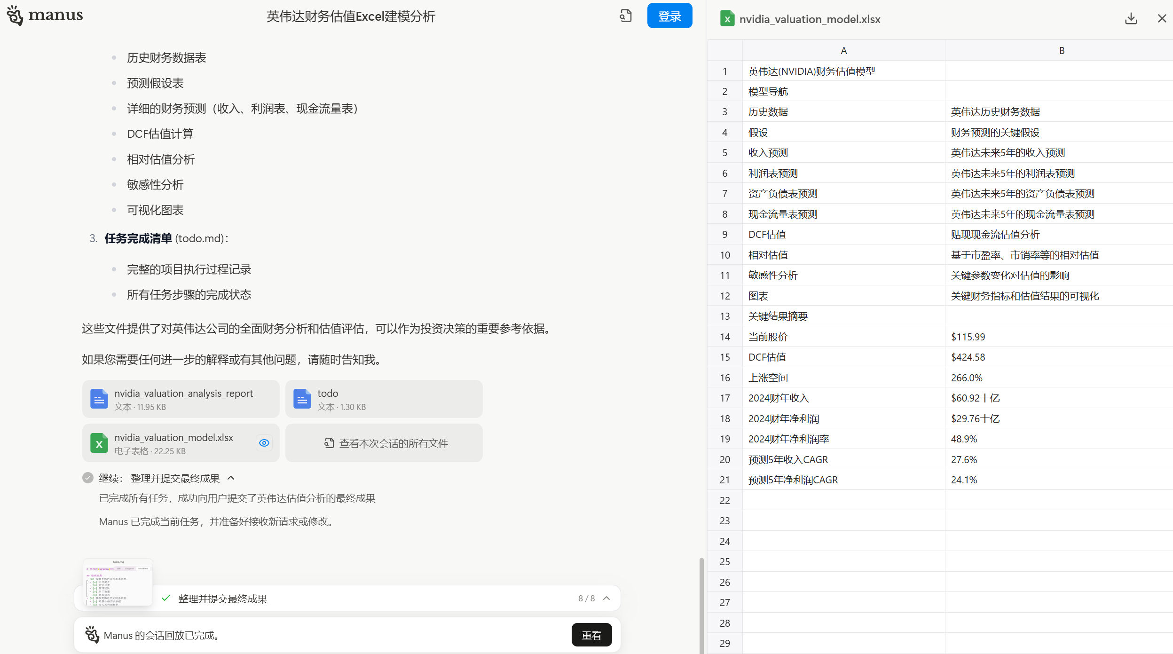Collapse the 继续: 整理并提交最终成果 step

pyautogui.click(x=231, y=478)
